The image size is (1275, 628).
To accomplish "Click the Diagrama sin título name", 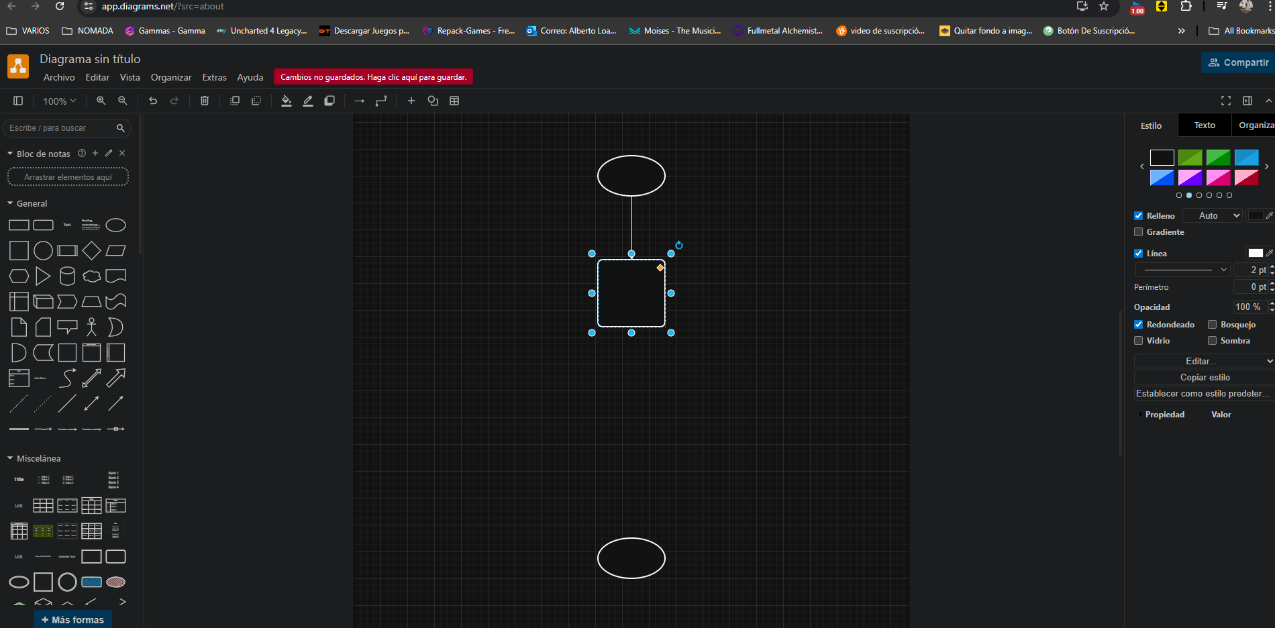I will click(90, 59).
